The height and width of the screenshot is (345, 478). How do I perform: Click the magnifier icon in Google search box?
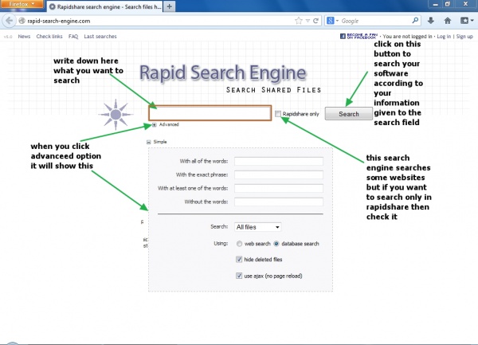pyautogui.click(x=415, y=21)
